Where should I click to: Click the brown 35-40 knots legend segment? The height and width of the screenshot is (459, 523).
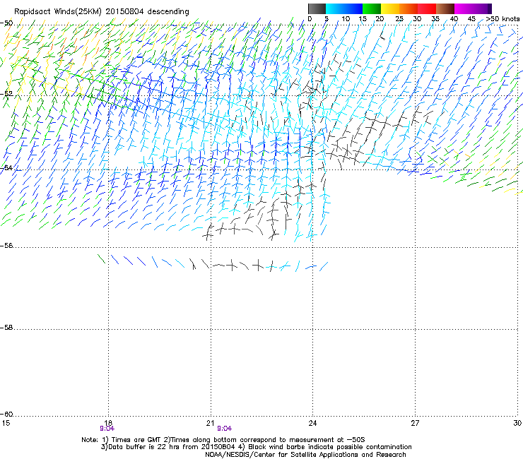coord(445,8)
